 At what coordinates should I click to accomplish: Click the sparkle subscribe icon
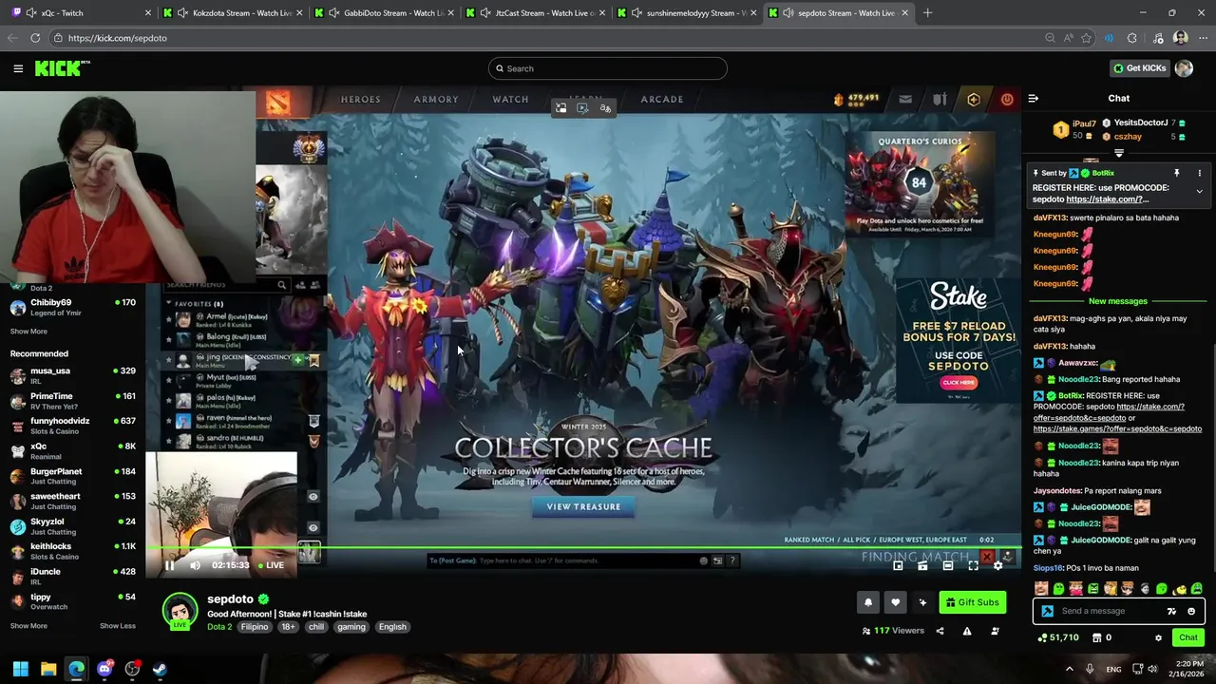coord(922,602)
